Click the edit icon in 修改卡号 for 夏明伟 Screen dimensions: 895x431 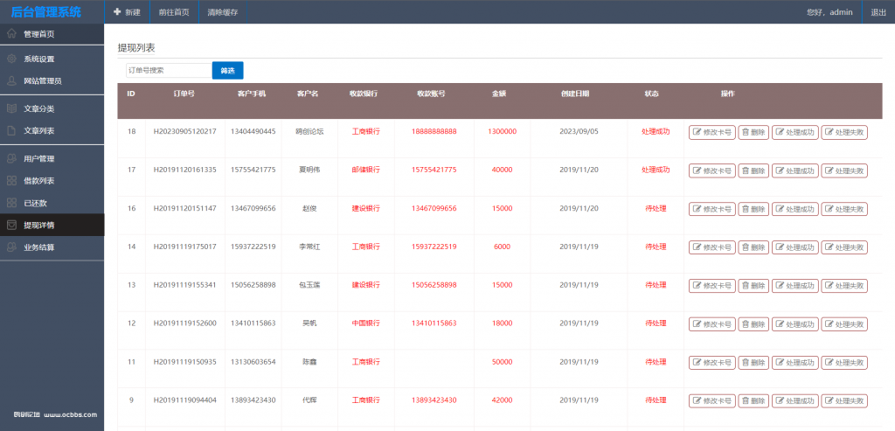(697, 170)
